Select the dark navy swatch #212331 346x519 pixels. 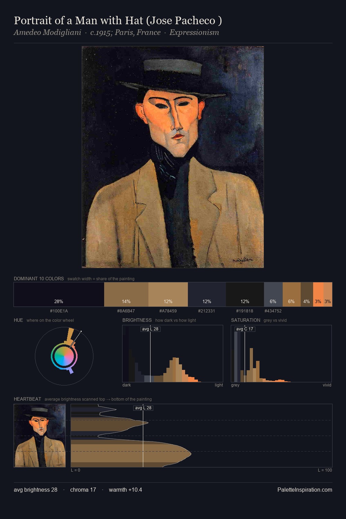207,294
